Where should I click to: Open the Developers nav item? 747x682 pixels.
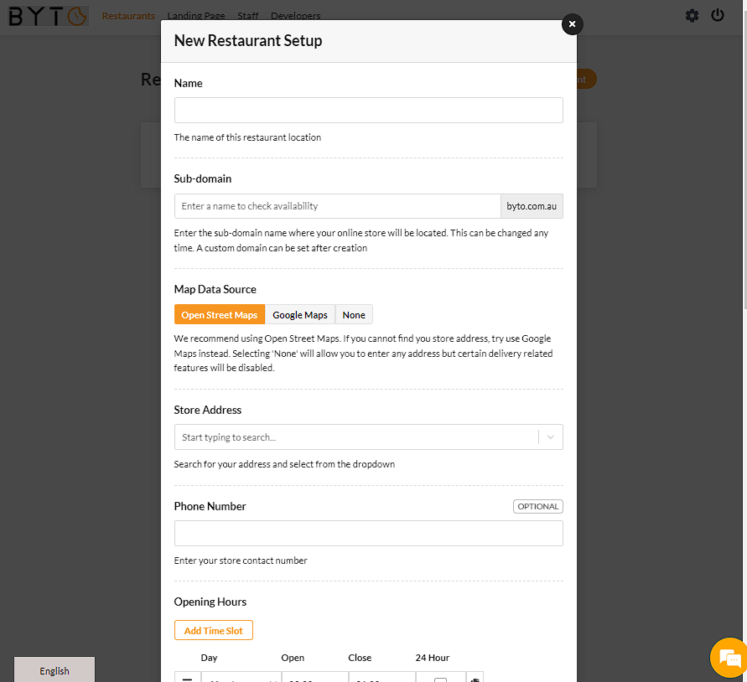(295, 16)
